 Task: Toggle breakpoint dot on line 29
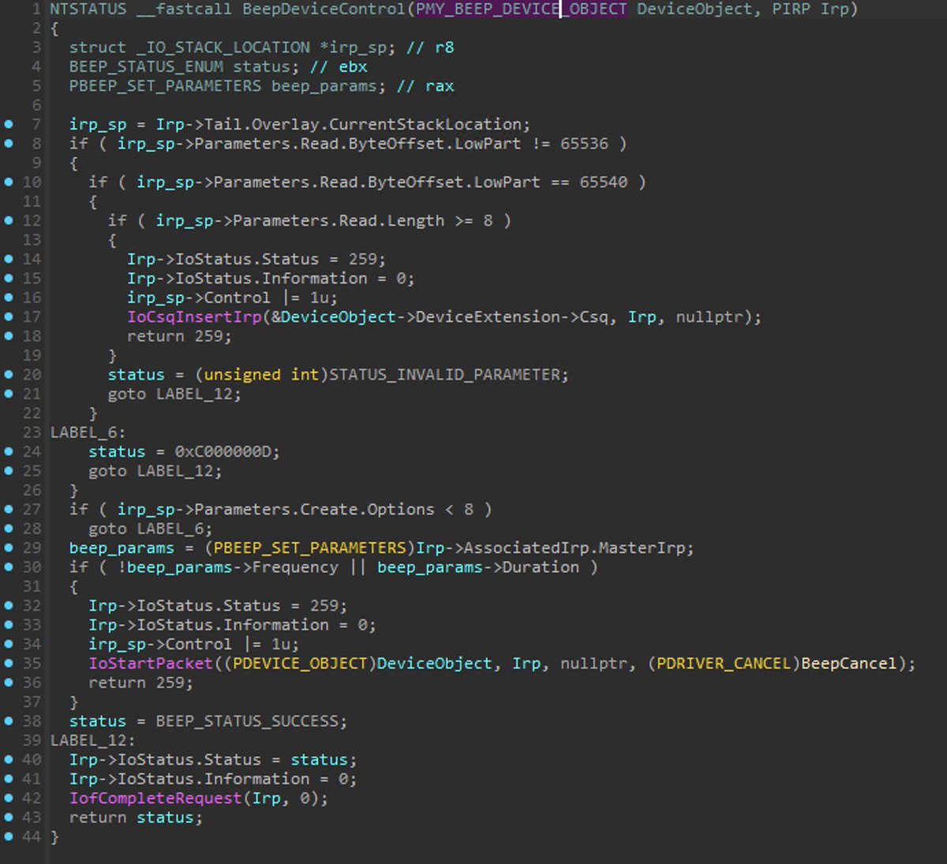(9, 548)
